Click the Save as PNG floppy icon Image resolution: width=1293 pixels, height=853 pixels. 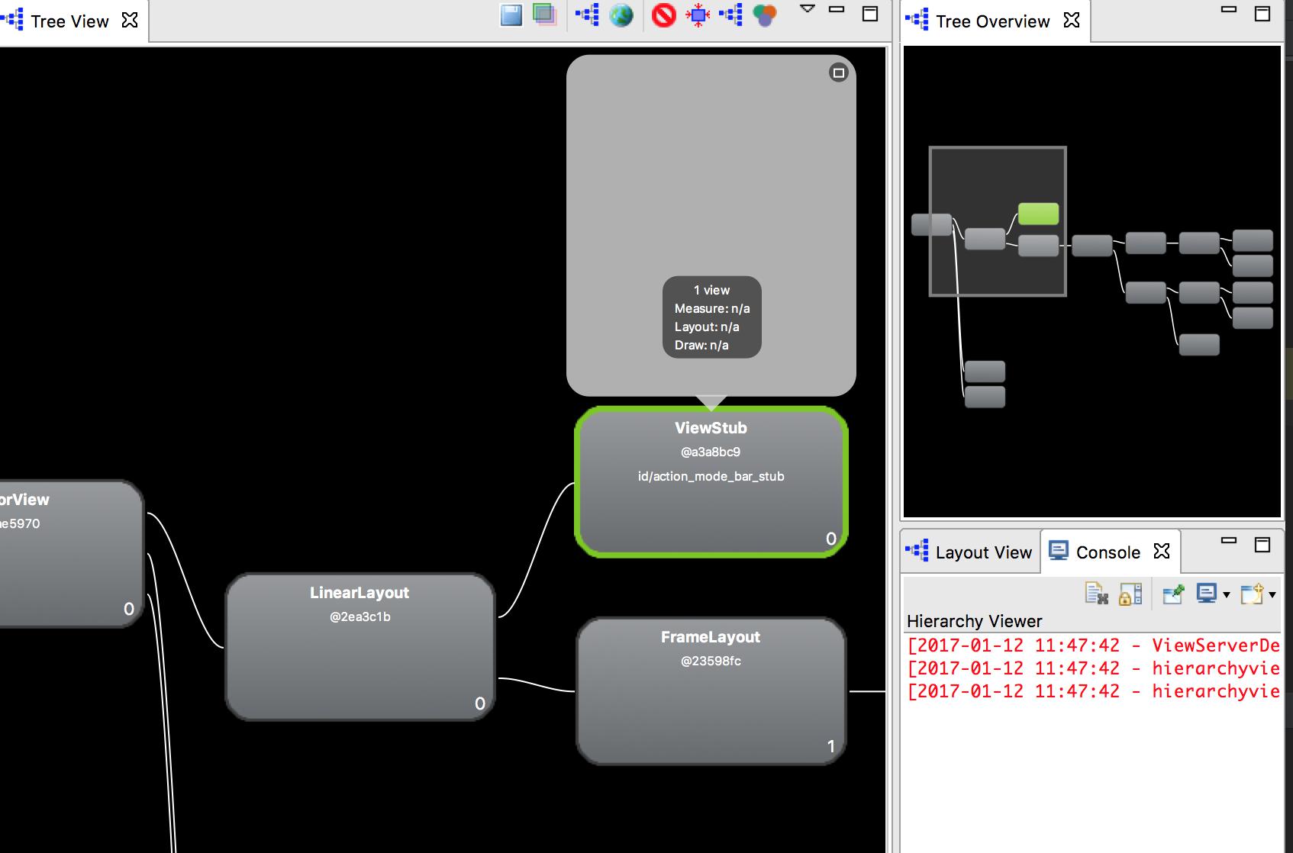pyautogui.click(x=511, y=14)
